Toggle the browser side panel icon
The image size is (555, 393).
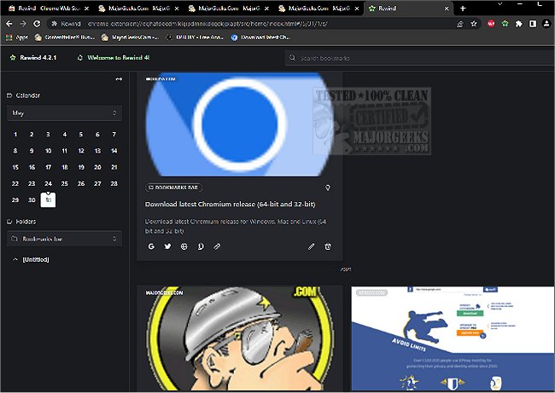point(533,24)
